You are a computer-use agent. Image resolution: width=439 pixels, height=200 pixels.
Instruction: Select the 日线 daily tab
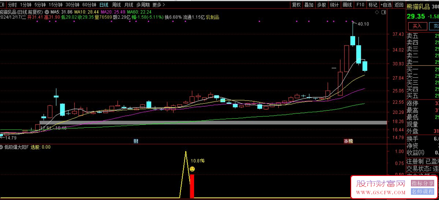pyautogui.click(x=104, y=5)
